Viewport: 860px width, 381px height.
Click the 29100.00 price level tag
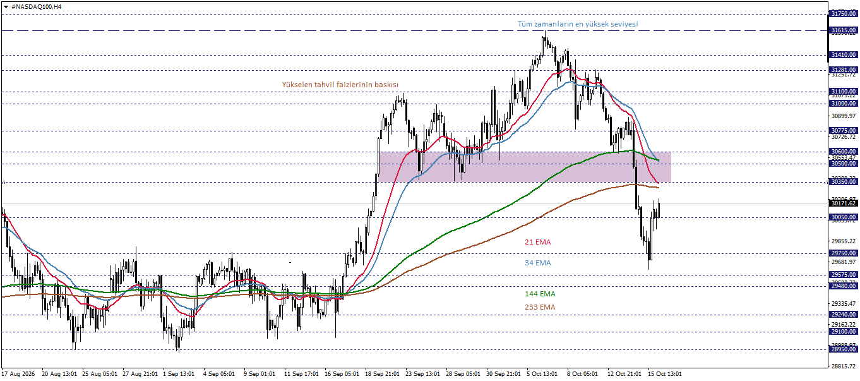pos(843,332)
